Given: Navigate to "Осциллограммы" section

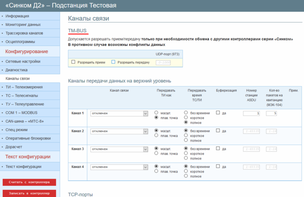Looking at the screenshot, I should [20, 41].
